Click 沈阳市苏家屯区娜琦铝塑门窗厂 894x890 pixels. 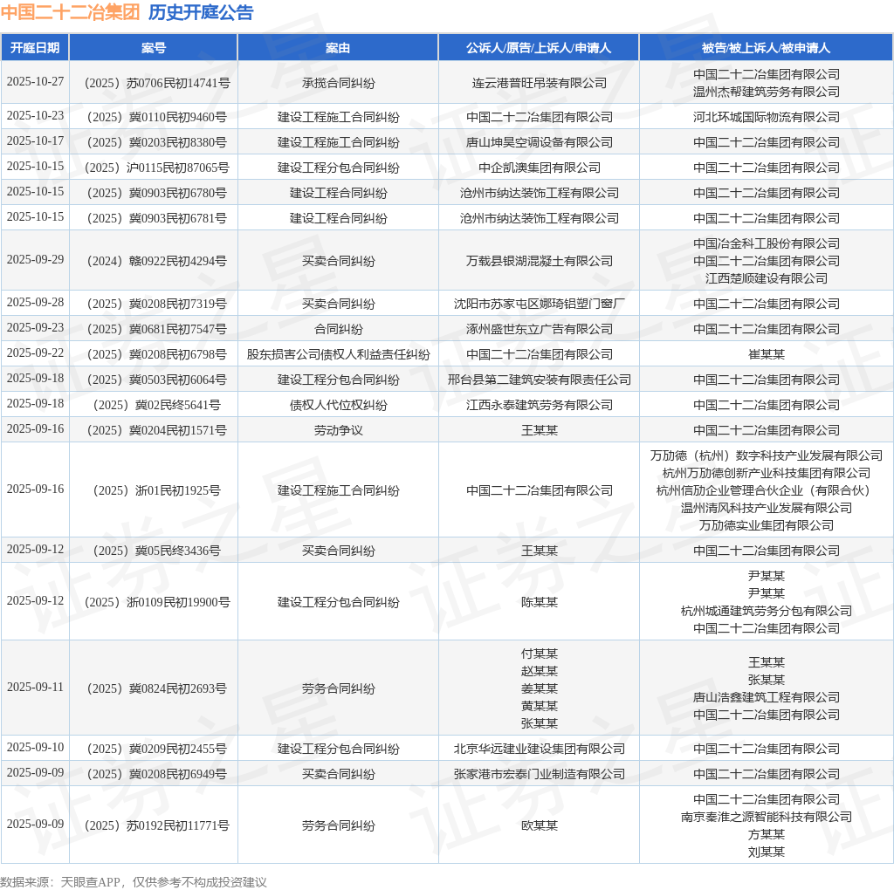point(539,305)
